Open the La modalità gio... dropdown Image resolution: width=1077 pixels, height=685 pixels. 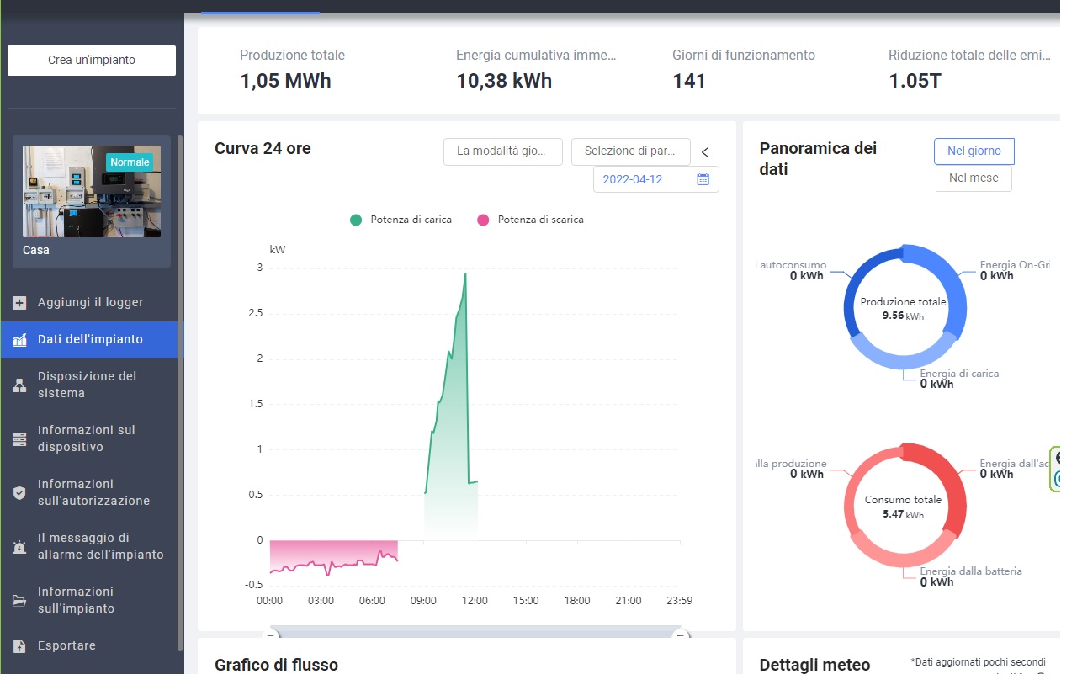coord(503,151)
